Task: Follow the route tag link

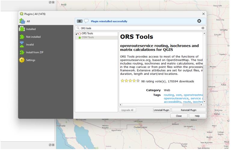Action: (187, 102)
